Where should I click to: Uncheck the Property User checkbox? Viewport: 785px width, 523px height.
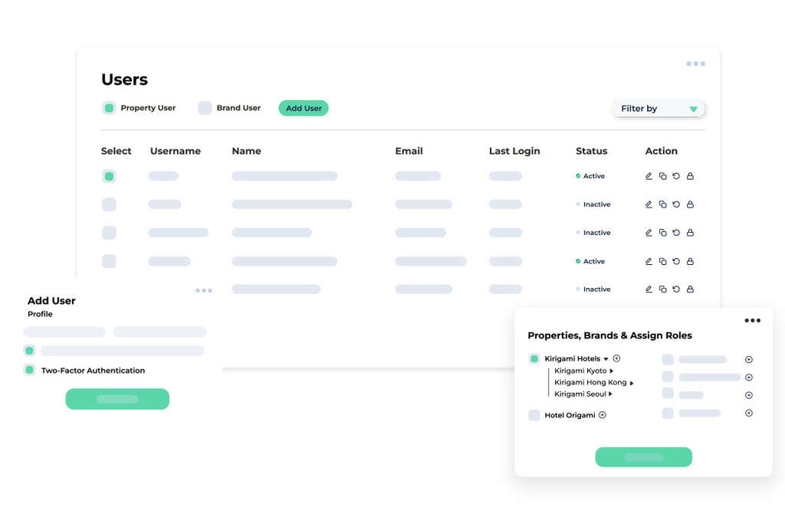[x=109, y=108]
